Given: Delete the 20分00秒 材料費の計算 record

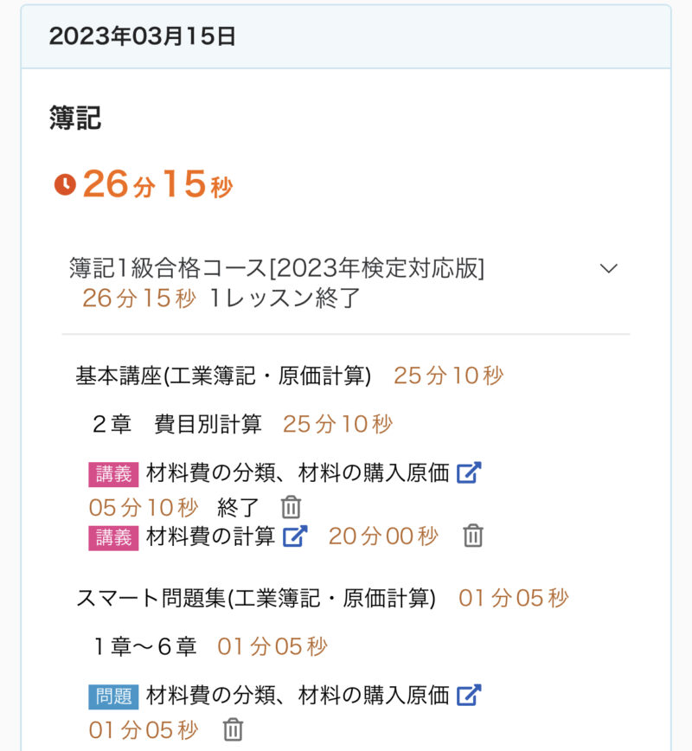Looking at the screenshot, I should coord(472,536).
